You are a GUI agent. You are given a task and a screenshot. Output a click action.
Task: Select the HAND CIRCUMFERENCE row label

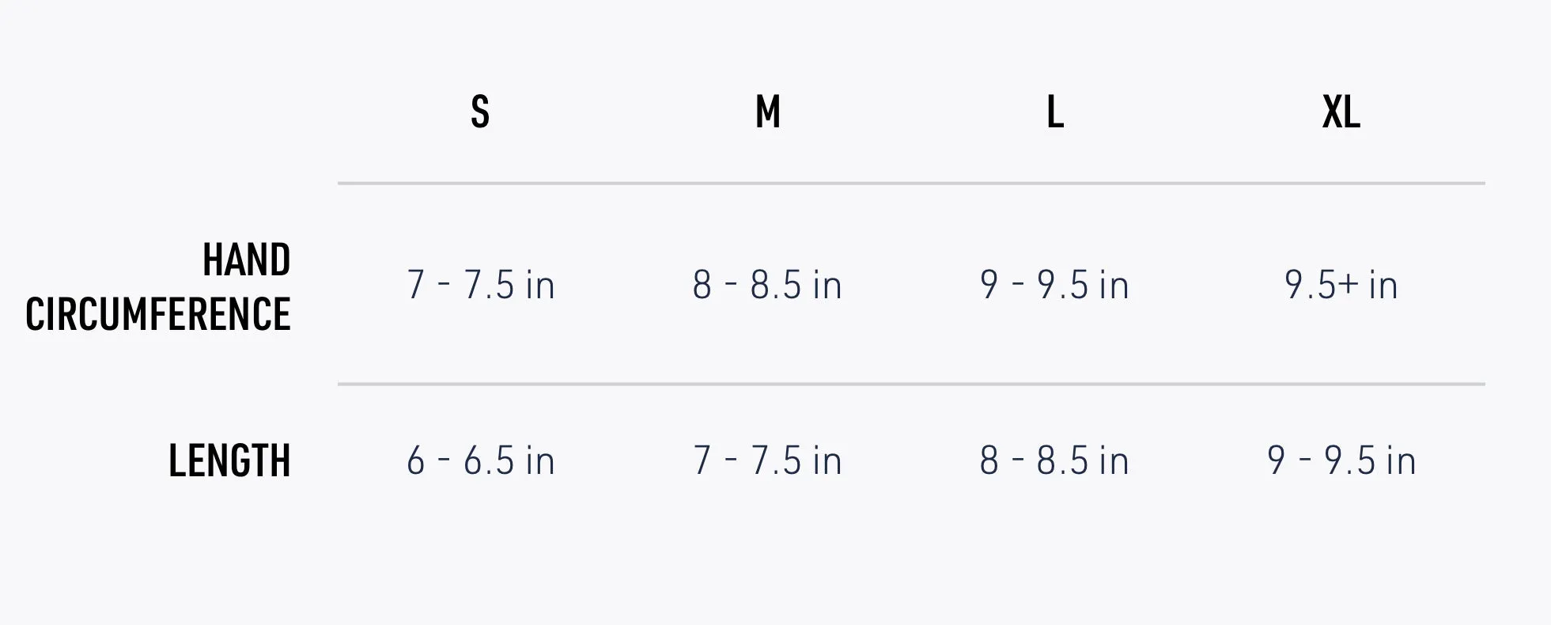pos(158,286)
